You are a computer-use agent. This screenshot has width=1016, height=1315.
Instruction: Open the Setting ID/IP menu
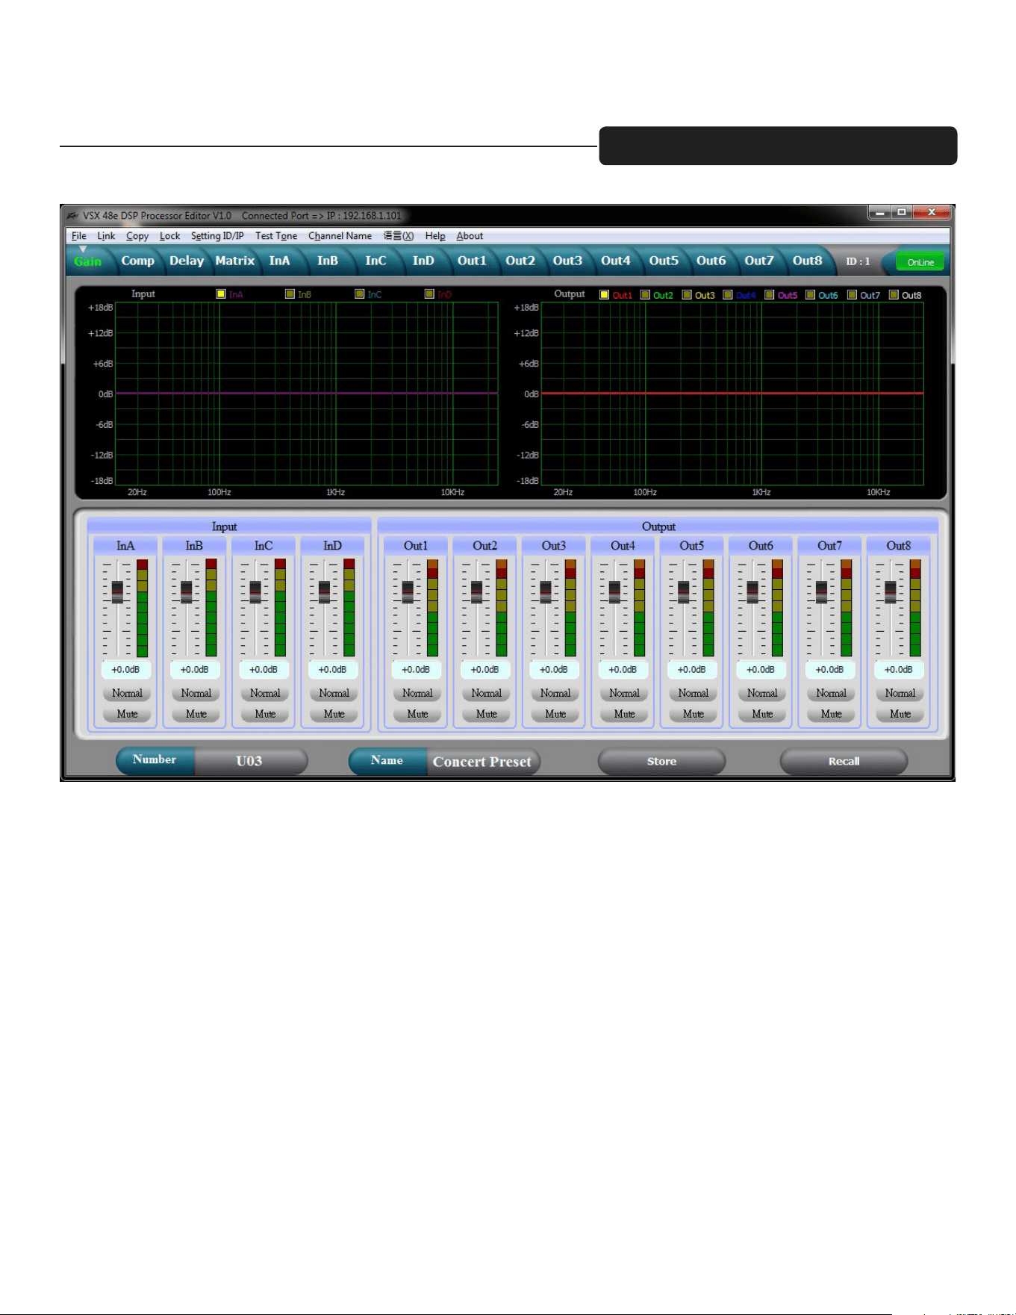click(x=217, y=236)
